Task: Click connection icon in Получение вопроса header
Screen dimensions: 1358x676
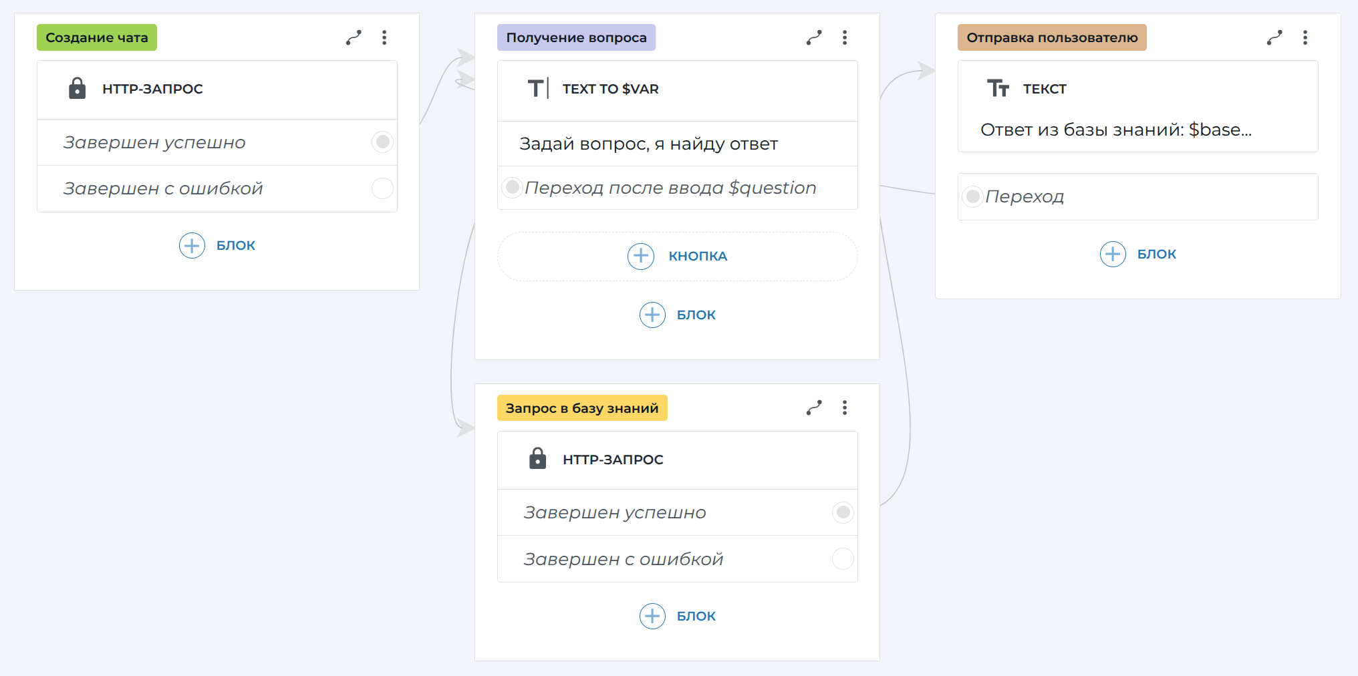Action: [814, 37]
